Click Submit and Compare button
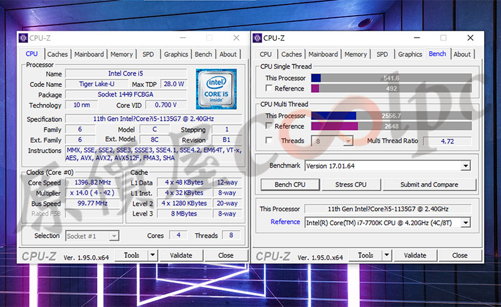 click(429, 184)
